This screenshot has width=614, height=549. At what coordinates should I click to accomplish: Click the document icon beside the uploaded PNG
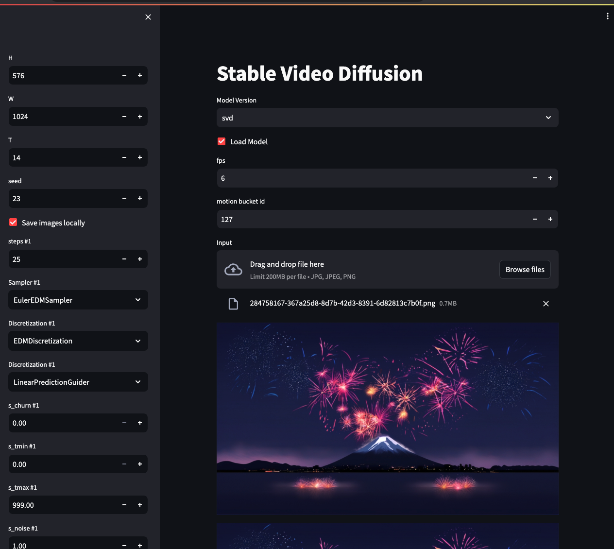pos(233,303)
